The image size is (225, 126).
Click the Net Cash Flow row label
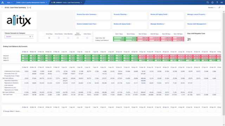(x=8, y=94)
